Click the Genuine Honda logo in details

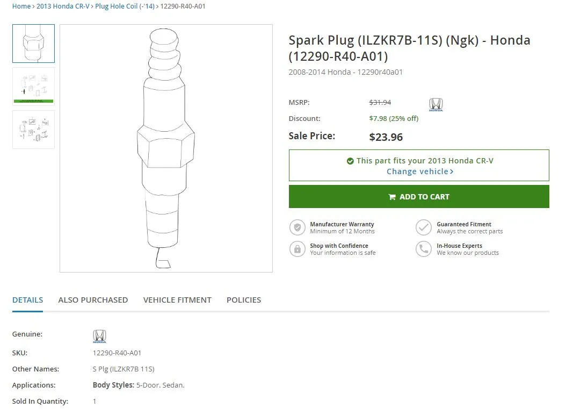(99, 337)
